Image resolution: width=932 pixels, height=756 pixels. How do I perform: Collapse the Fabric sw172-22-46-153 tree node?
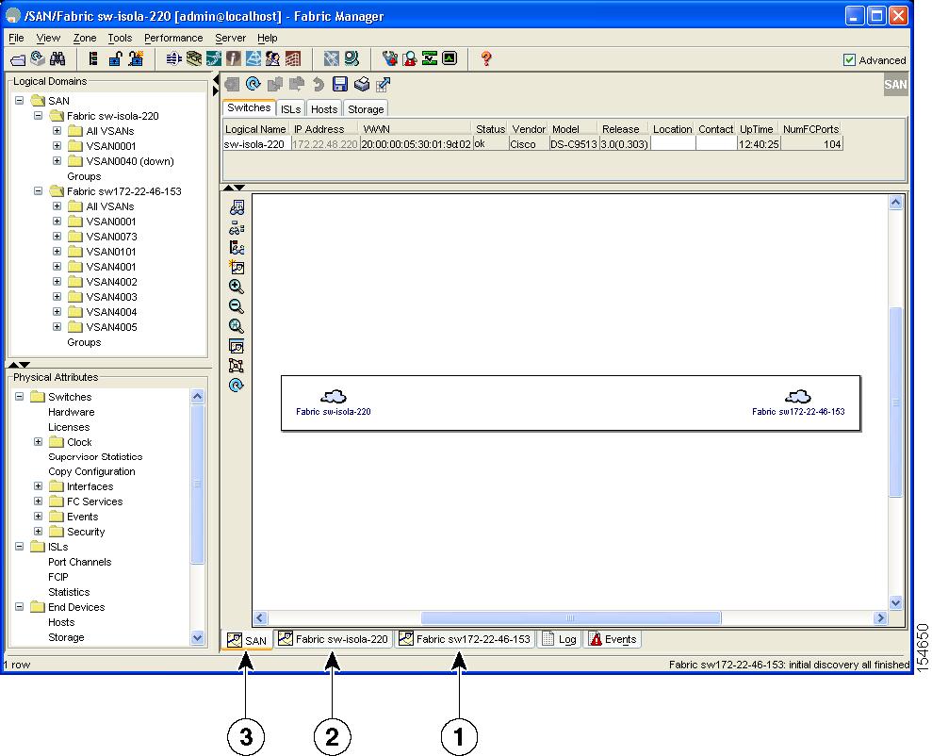(38, 190)
